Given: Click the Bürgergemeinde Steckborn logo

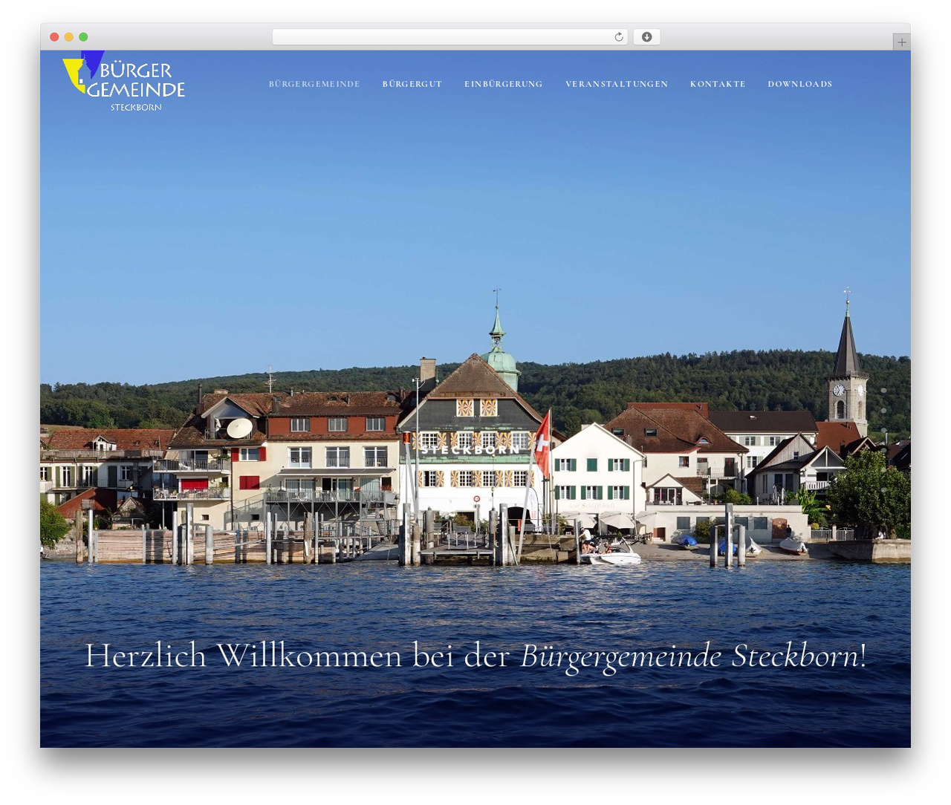Looking at the screenshot, I should [x=124, y=82].
